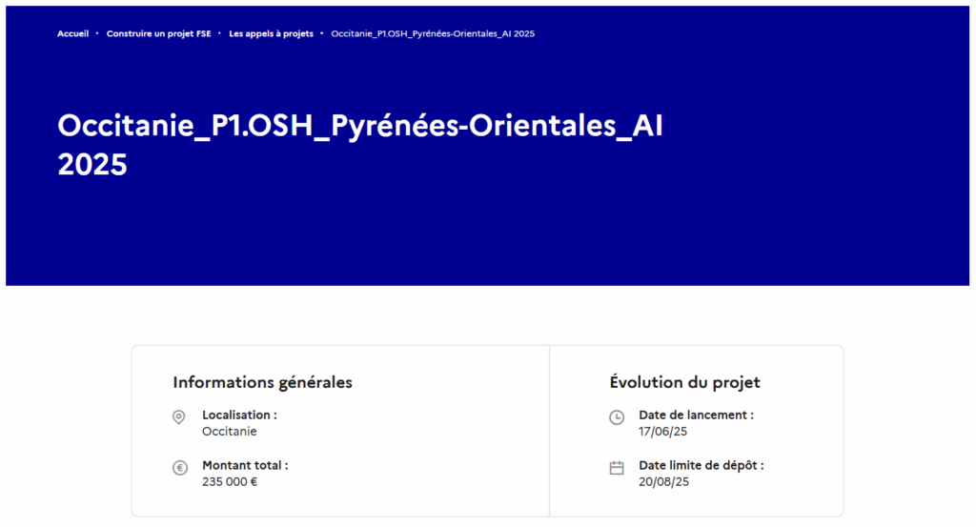
Task: Click the page title Occitanie_P1.OSH_Pyrénées-Orientales_AI 2025
Action: 359,144
